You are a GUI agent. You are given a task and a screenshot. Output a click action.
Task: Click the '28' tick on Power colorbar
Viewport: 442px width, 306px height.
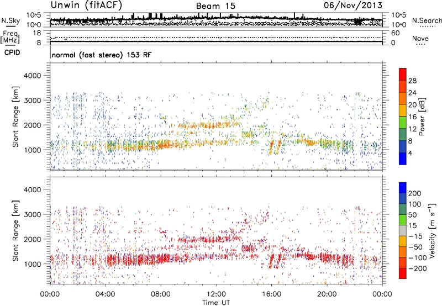tap(412, 81)
